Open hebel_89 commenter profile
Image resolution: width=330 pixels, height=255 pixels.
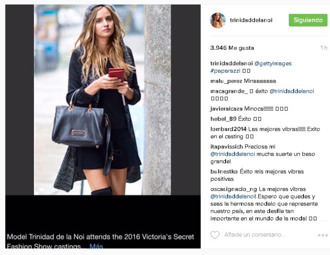point(224,119)
